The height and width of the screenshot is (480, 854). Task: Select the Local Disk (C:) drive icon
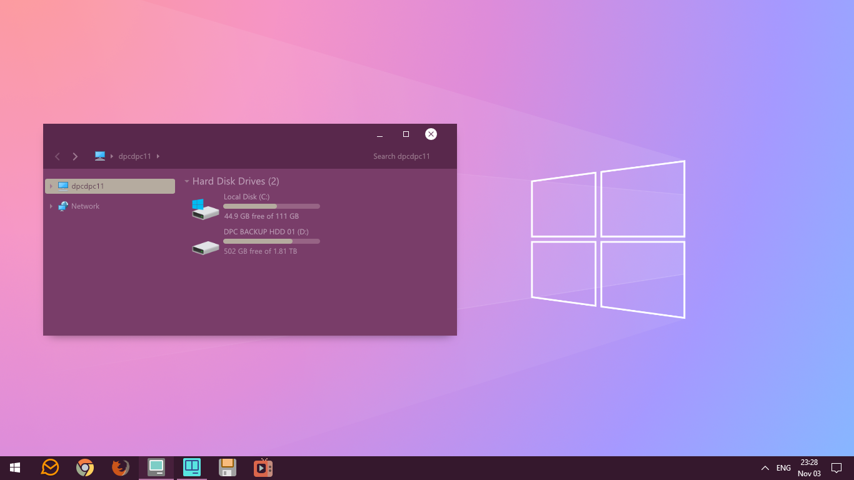click(x=206, y=209)
